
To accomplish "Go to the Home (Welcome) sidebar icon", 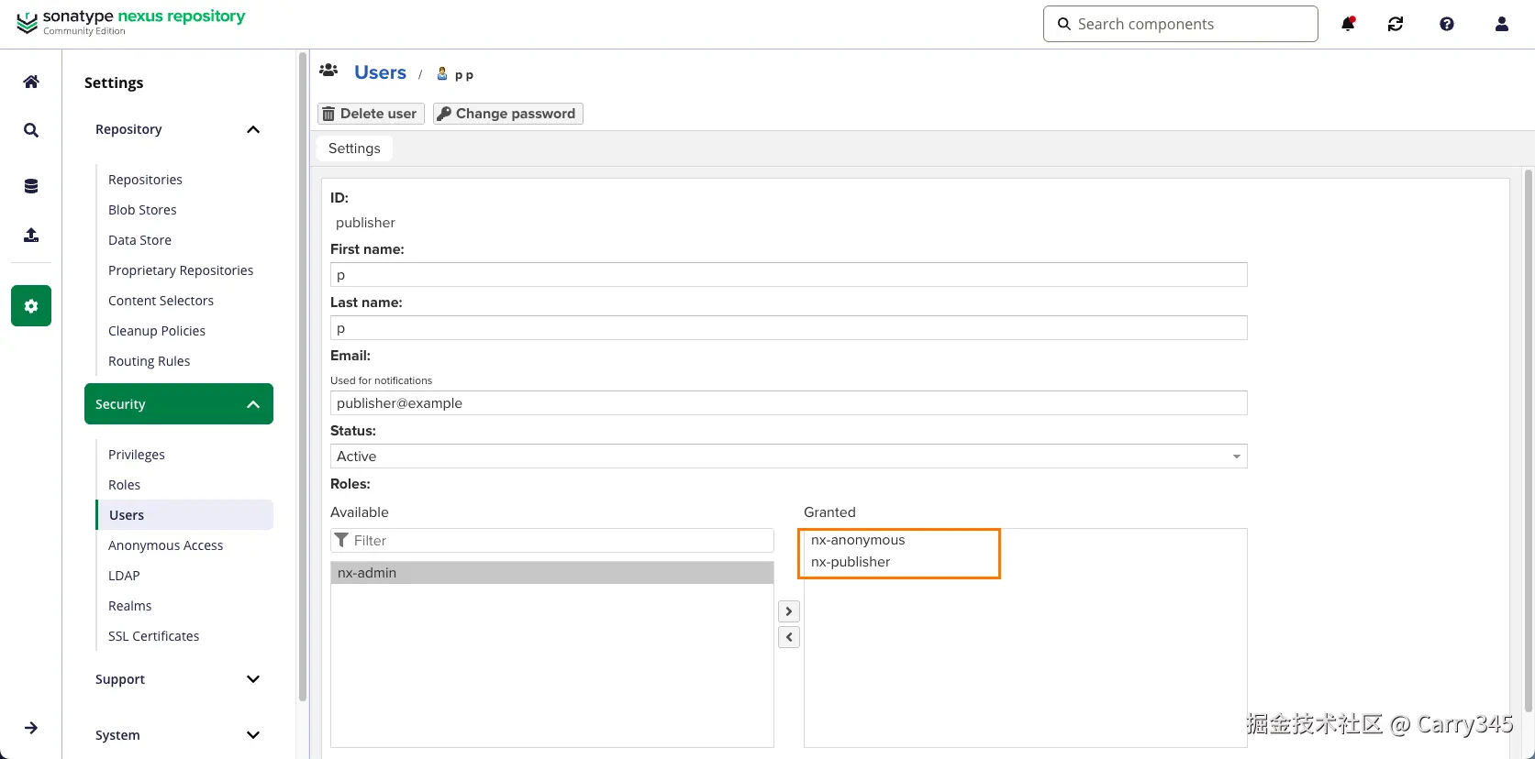I will 31,82.
